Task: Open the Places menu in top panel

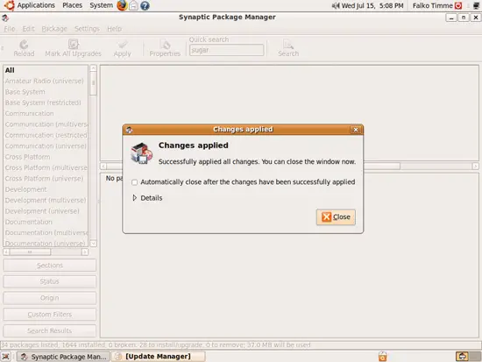Action: coord(72,5)
